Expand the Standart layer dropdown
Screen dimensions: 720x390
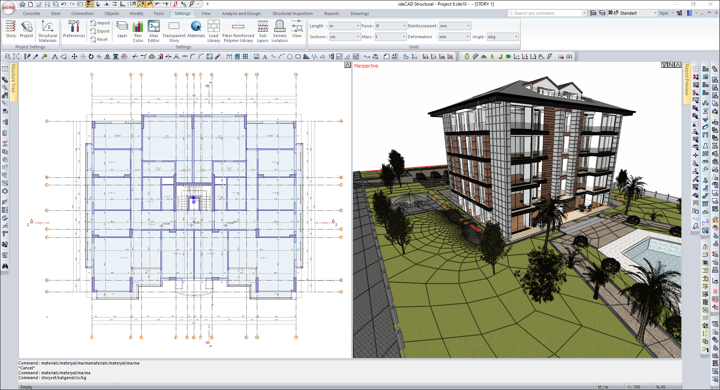(x=655, y=13)
